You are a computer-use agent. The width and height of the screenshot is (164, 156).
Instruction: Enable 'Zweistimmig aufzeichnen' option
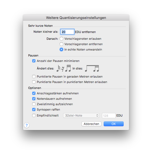tap(34, 104)
